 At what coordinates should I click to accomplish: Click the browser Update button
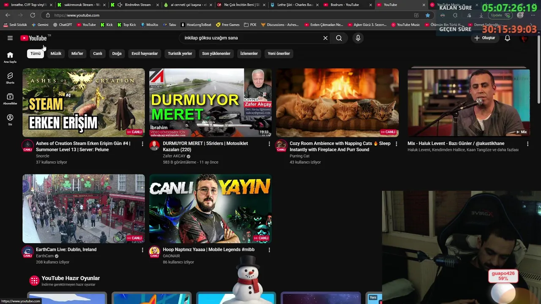(x=500, y=15)
